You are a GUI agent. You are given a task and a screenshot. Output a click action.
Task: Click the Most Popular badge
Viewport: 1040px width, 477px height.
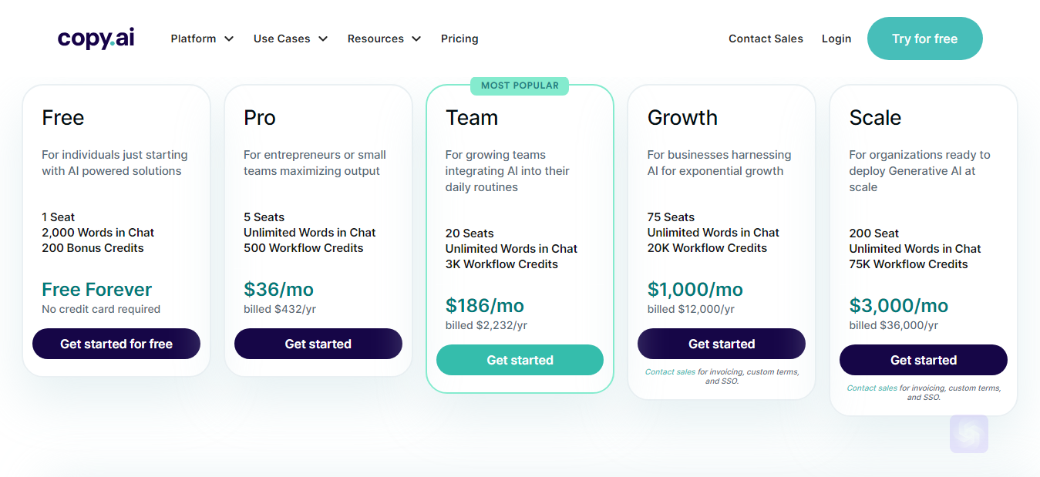point(520,86)
